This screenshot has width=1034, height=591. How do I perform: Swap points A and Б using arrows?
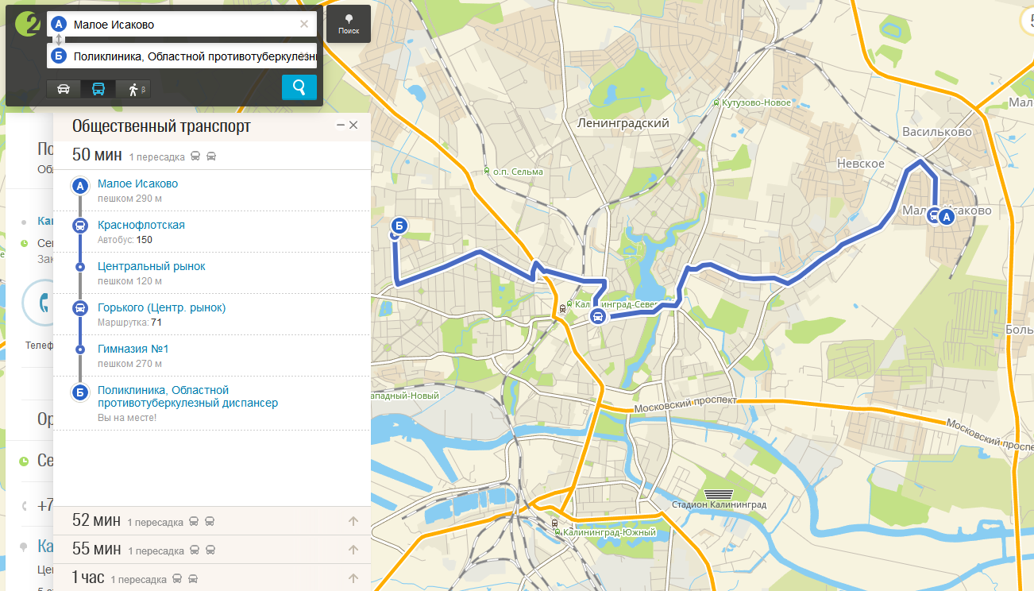[x=58, y=40]
